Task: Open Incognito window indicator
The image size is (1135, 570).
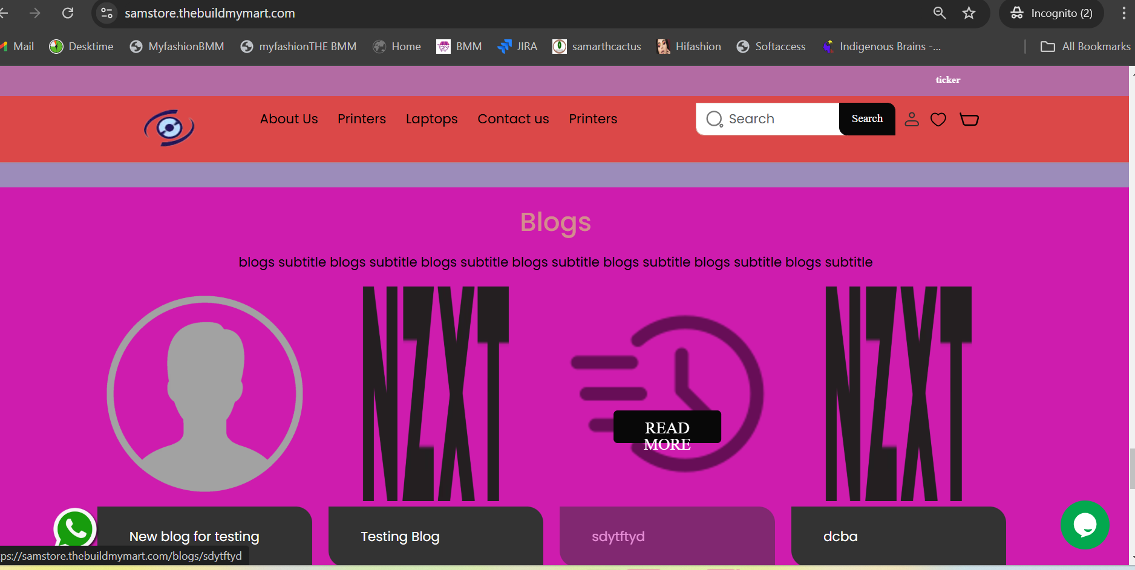Action: pyautogui.click(x=1052, y=13)
